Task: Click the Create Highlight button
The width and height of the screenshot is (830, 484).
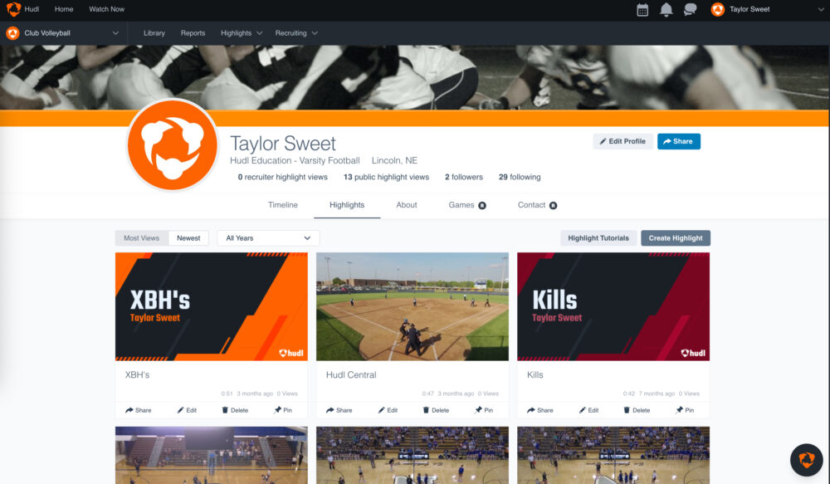Action: click(x=675, y=238)
